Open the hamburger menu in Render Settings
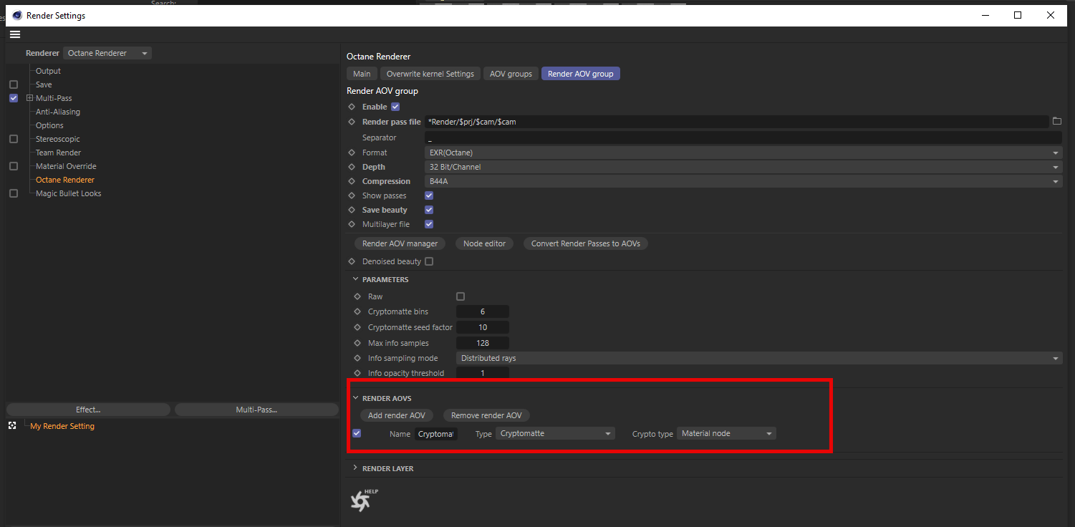 [x=15, y=34]
